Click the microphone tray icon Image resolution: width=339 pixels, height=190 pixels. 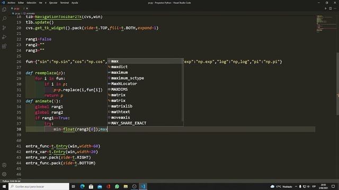[x=300, y=186]
